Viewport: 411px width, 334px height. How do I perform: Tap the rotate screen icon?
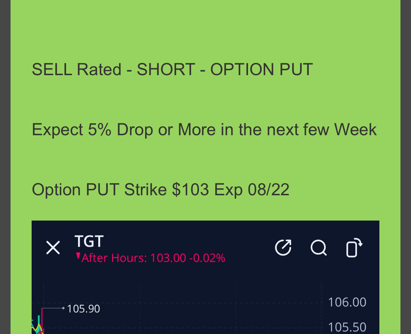(354, 248)
